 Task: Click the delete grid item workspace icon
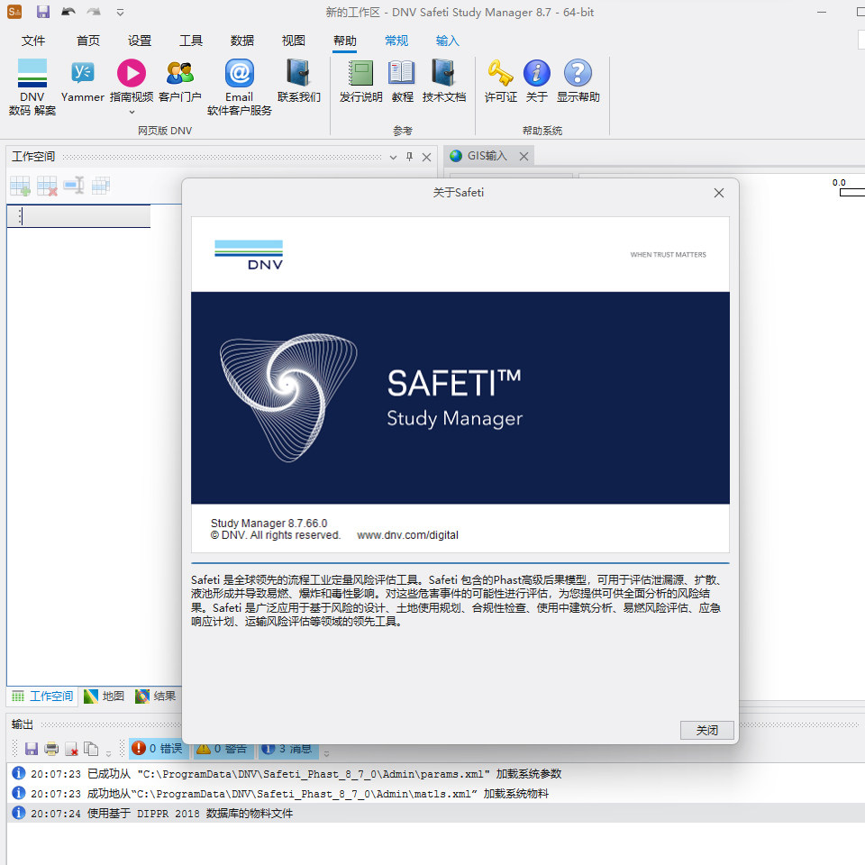[47, 186]
